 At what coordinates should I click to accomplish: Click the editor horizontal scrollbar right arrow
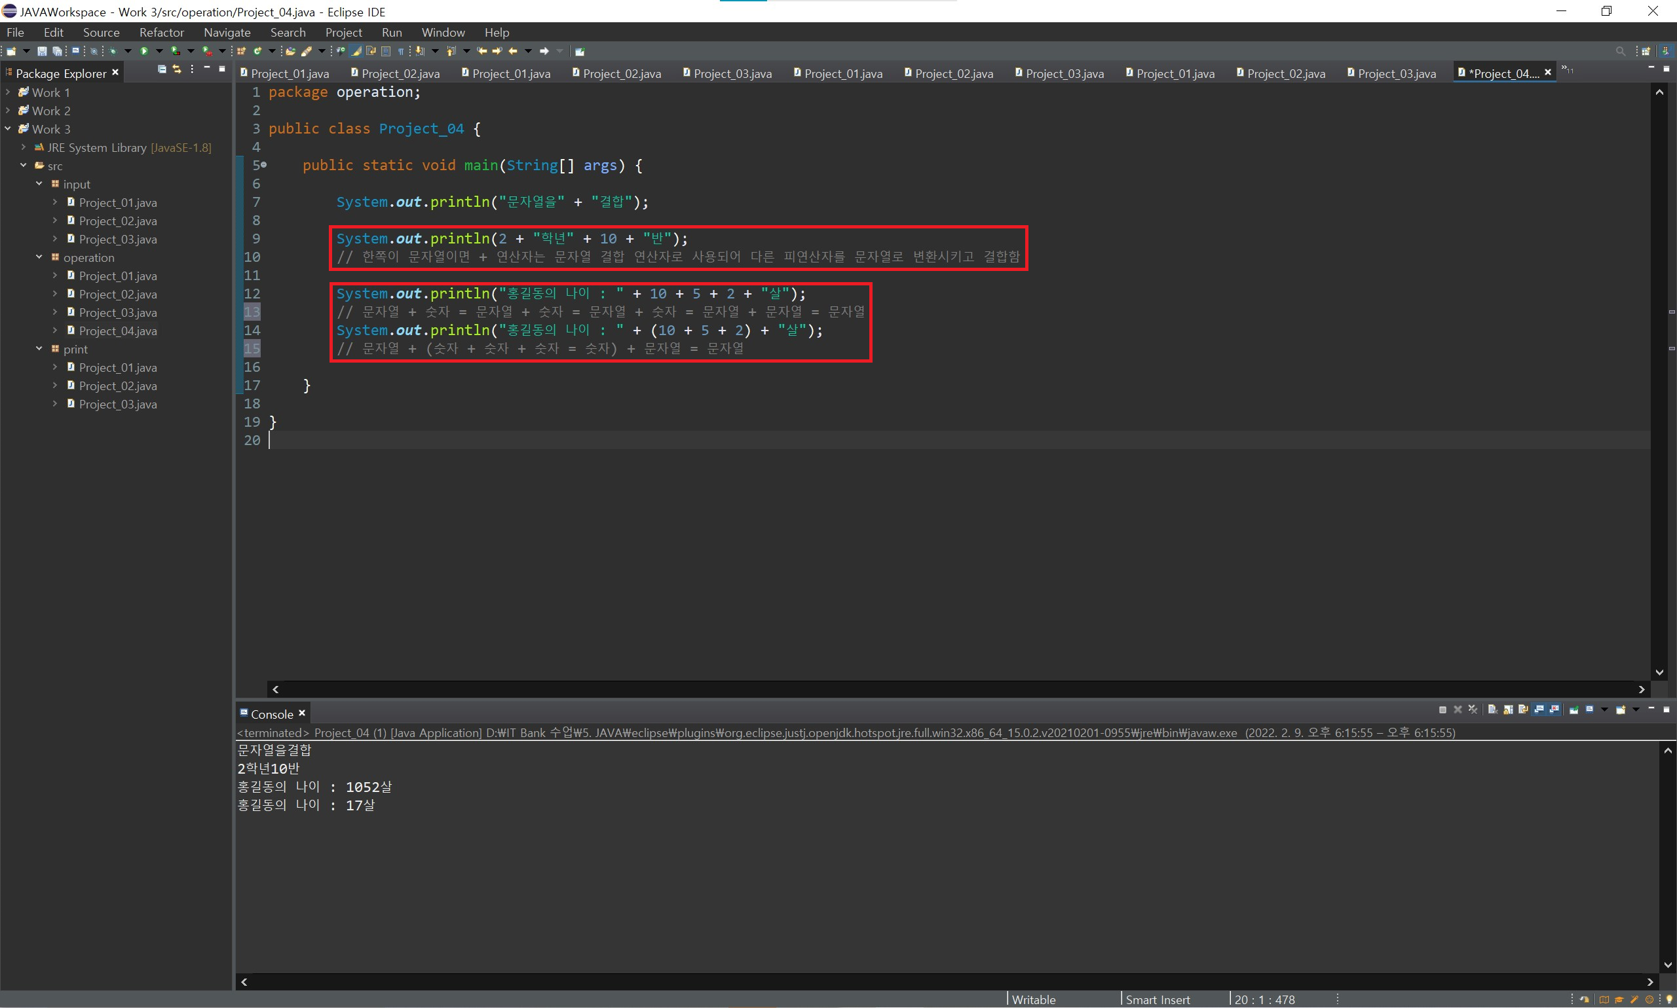point(1642,689)
